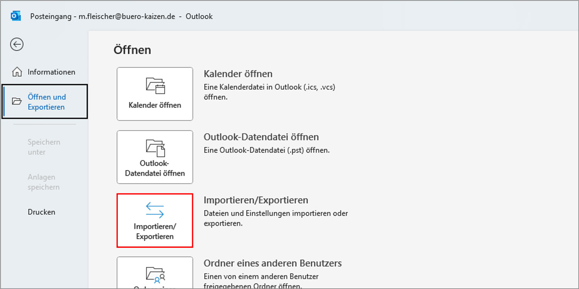Click the back arrow to leave backstage view
Image resolution: width=579 pixels, height=289 pixels.
(16, 44)
